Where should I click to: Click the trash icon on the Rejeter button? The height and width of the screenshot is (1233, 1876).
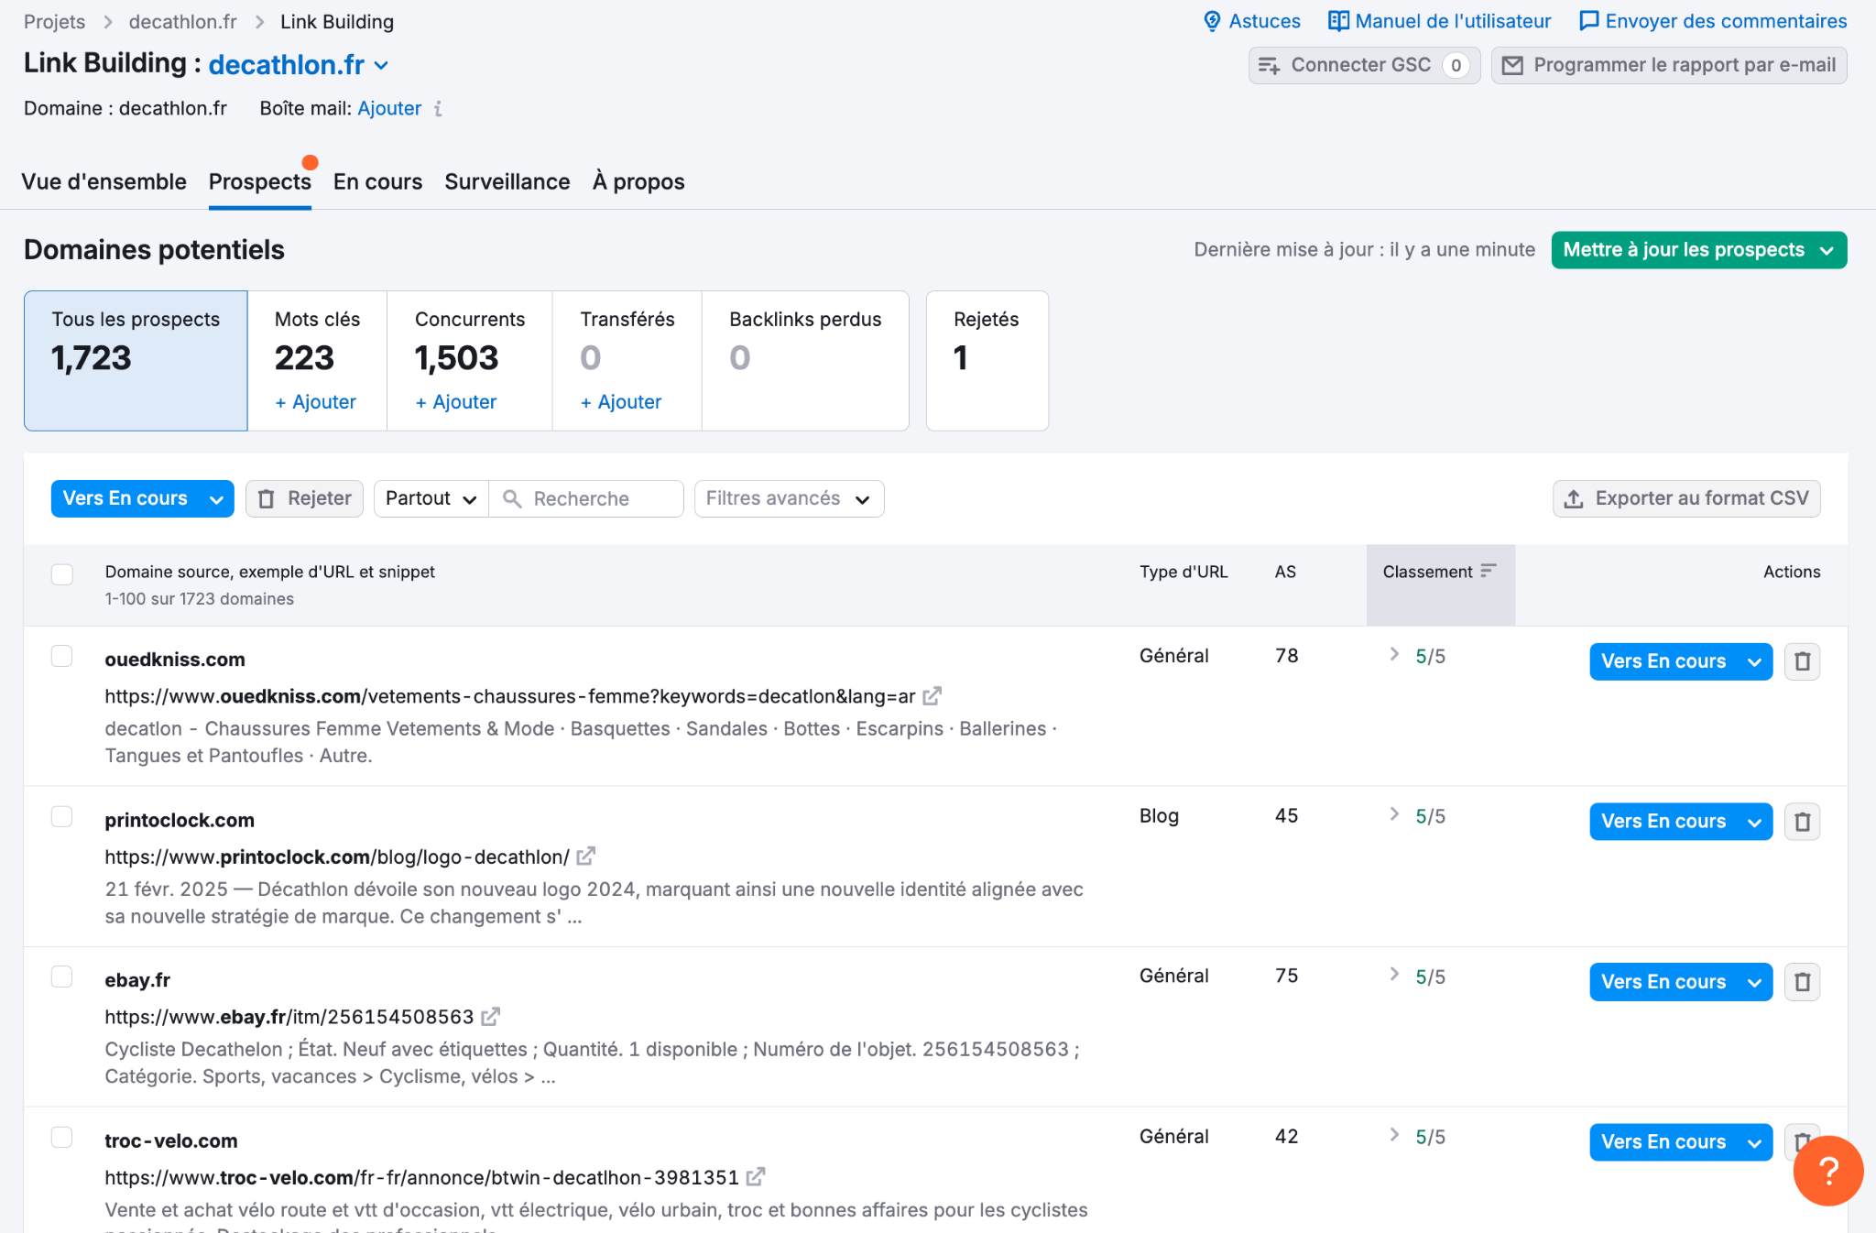[x=267, y=499]
